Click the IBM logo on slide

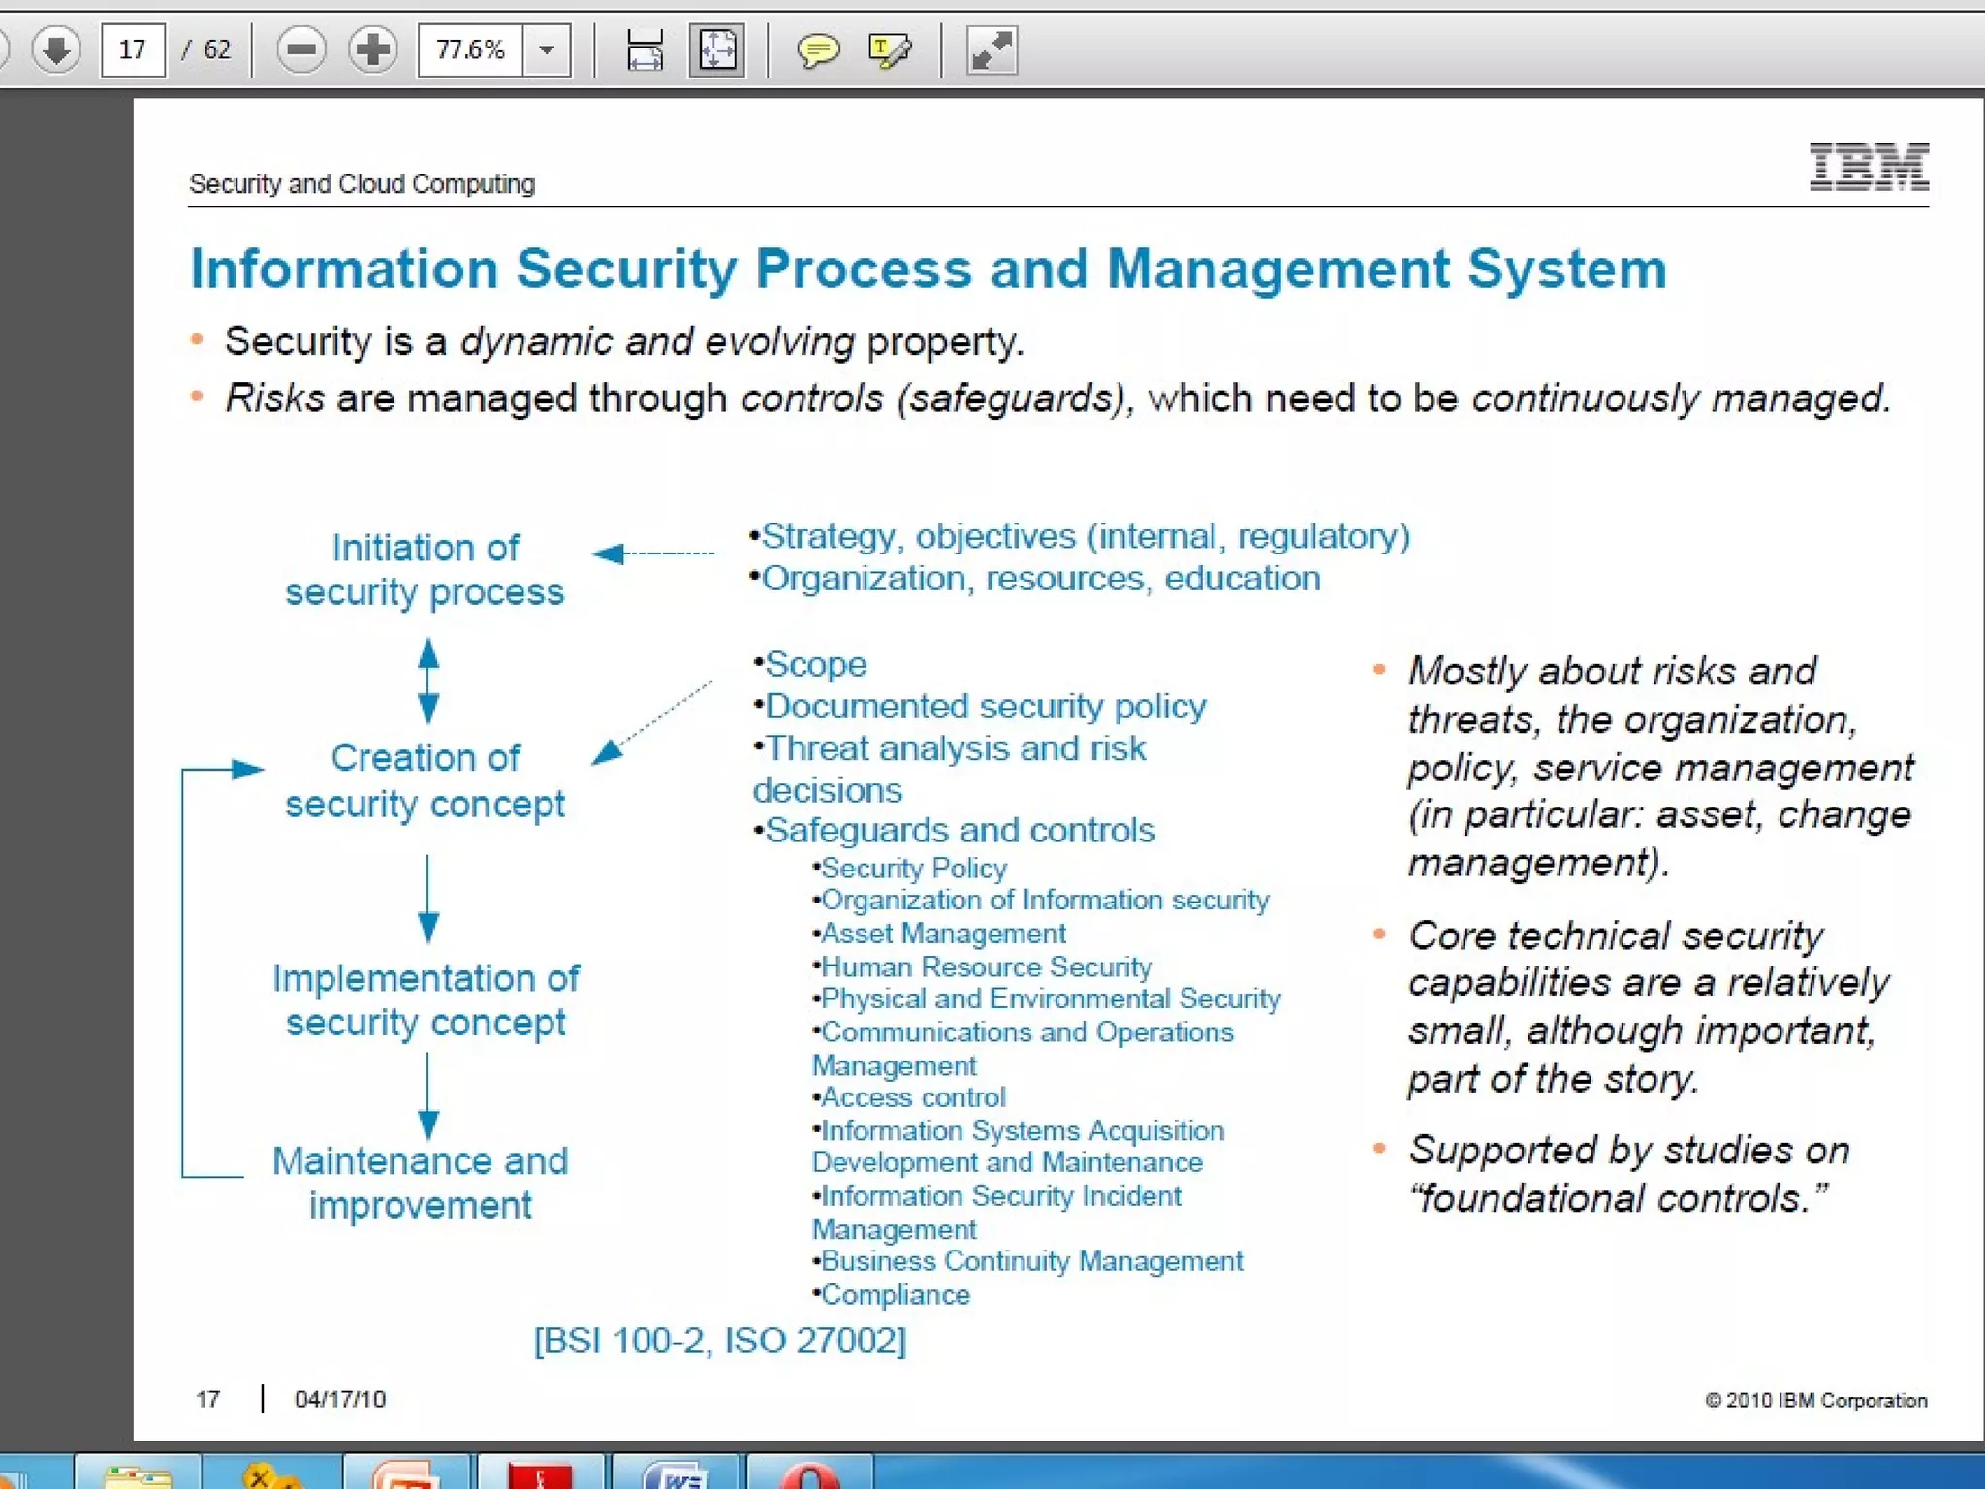(x=1869, y=167)
